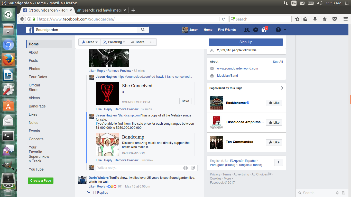Screen dimensions: 351x197
Task: Open the Messenger messages icon
Action: point(255,30)
